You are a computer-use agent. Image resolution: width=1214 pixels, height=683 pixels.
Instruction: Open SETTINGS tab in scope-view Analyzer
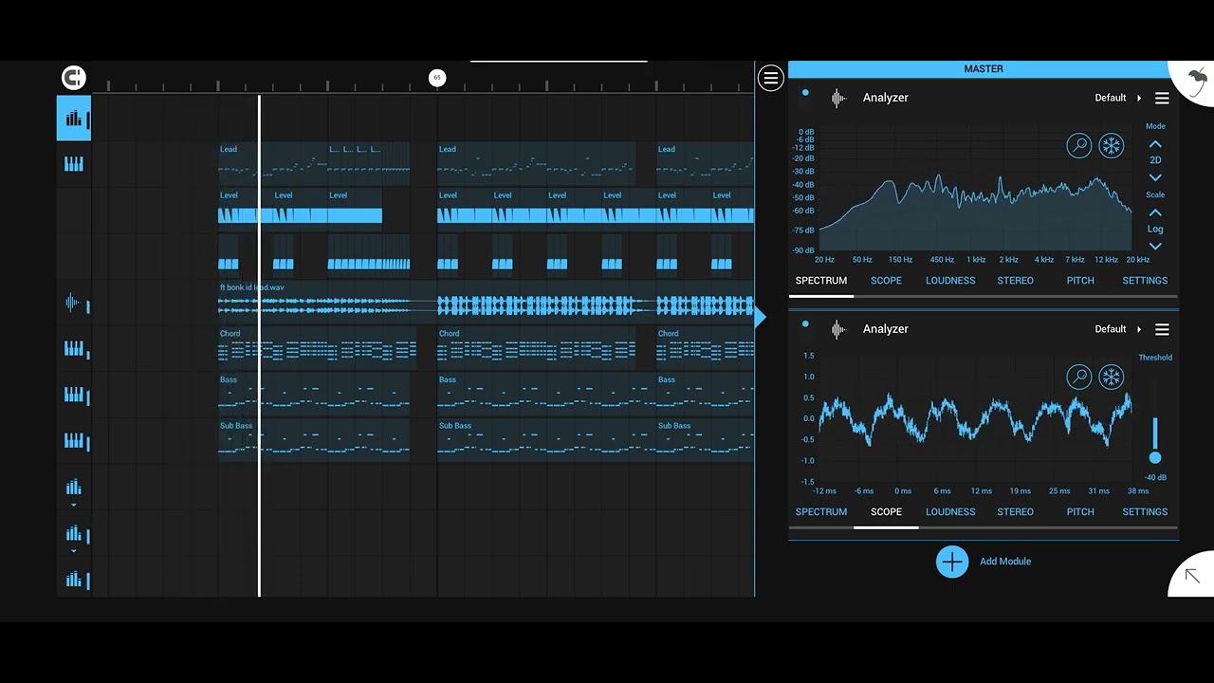[1145, 512]
